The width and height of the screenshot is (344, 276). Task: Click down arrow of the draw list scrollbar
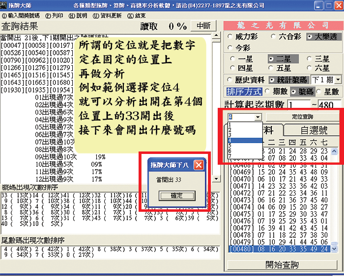[334, 249]
